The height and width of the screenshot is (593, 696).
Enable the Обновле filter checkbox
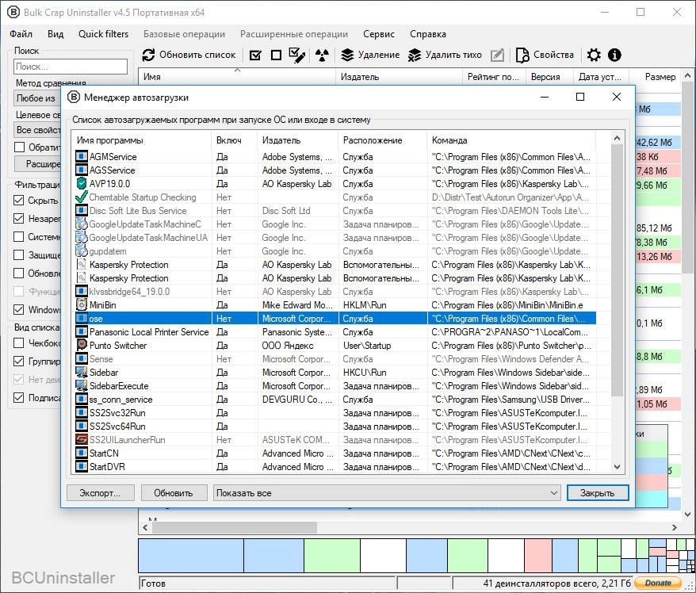tap(19, 273)
